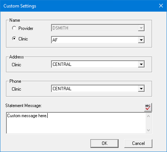
Task: Click the OK button
Action: [x=104, y=143]
